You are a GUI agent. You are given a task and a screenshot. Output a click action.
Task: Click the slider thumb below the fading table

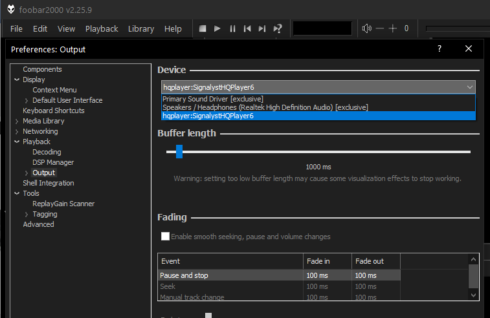click(208, 315)
